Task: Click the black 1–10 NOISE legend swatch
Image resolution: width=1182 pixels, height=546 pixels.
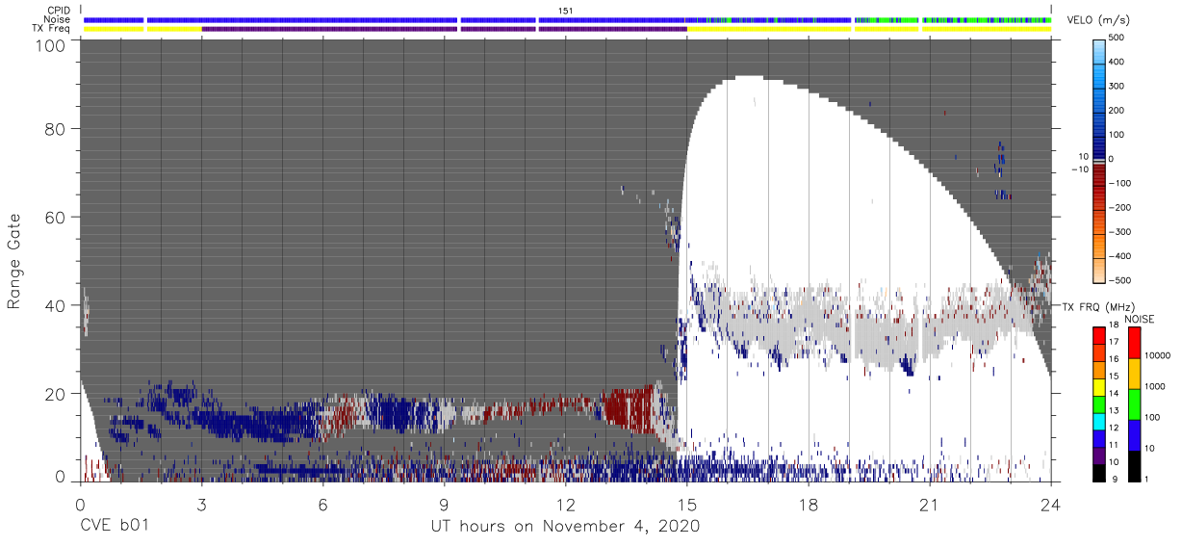Action: (x=1134, y=466)
